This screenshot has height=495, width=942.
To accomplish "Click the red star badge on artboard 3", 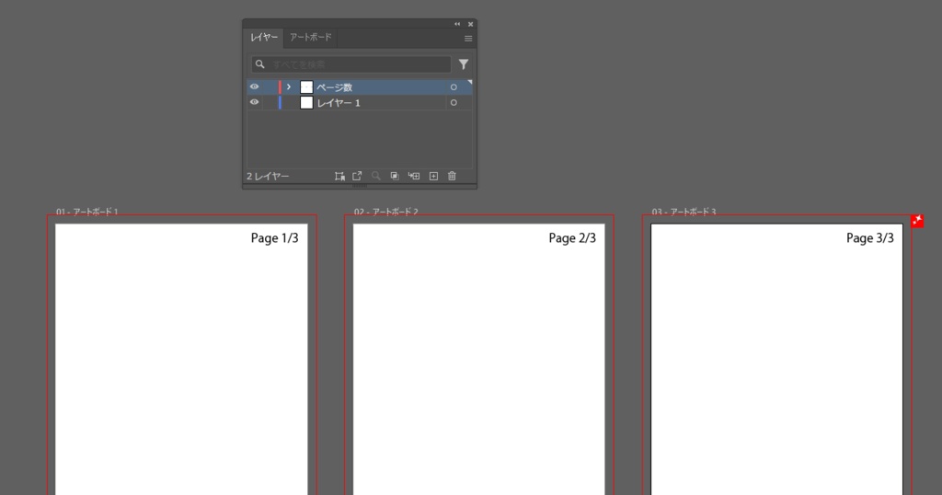I will pos(917,221).
